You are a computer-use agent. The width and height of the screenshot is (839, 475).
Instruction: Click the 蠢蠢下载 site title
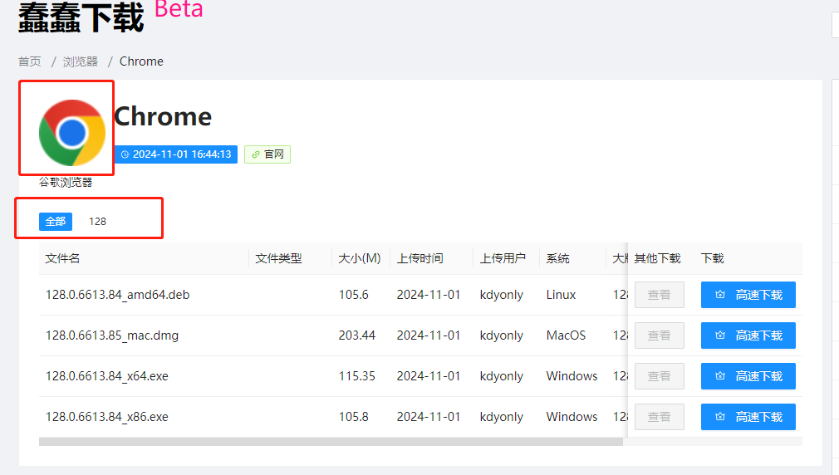pos(81,17)
